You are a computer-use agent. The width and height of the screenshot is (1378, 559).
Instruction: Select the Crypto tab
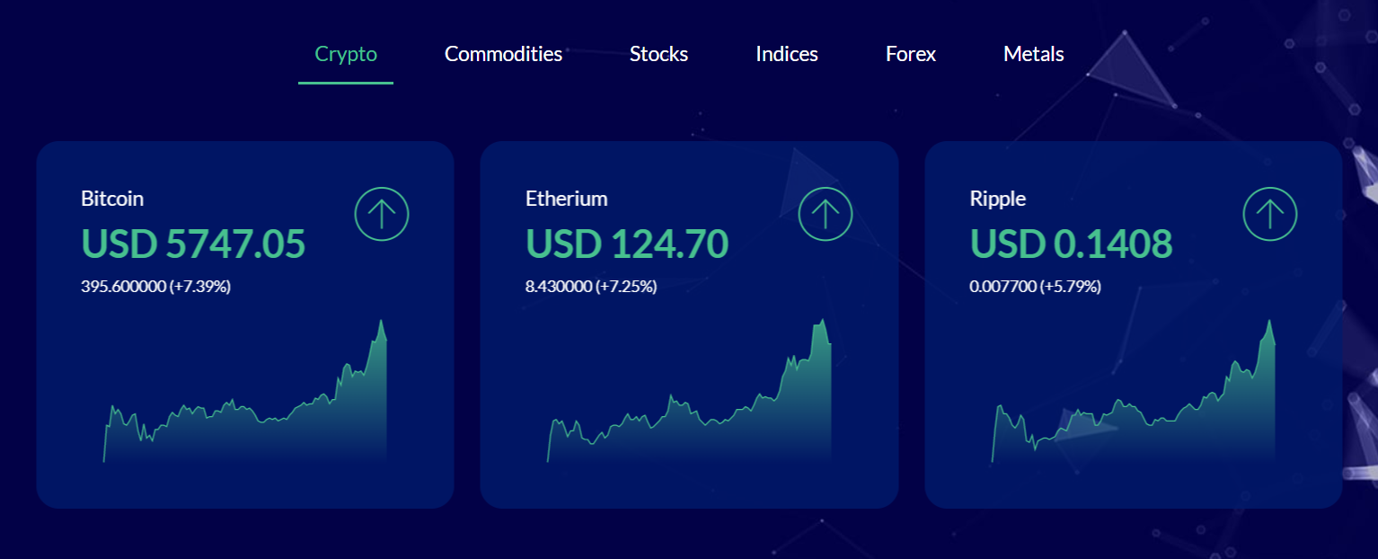pos(346,54)
